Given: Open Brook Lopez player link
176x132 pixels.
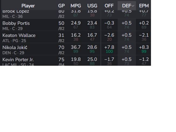Looking at the screenshot, I should coord(16,12).
